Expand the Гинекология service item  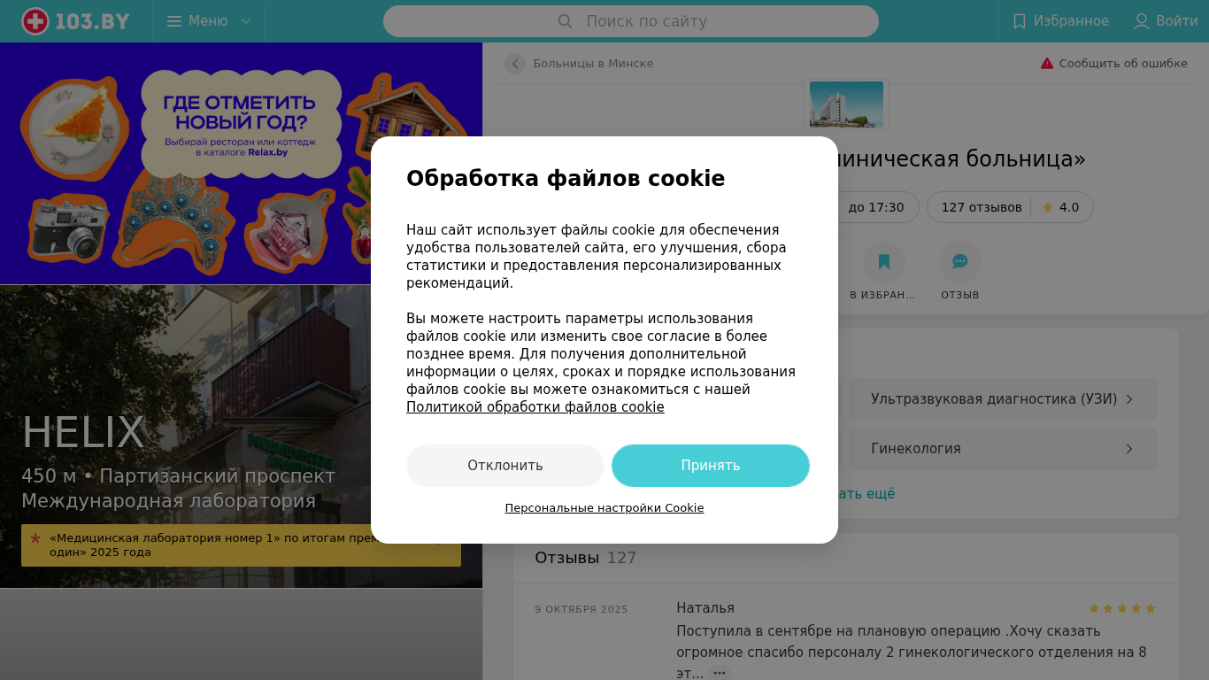1004,449
